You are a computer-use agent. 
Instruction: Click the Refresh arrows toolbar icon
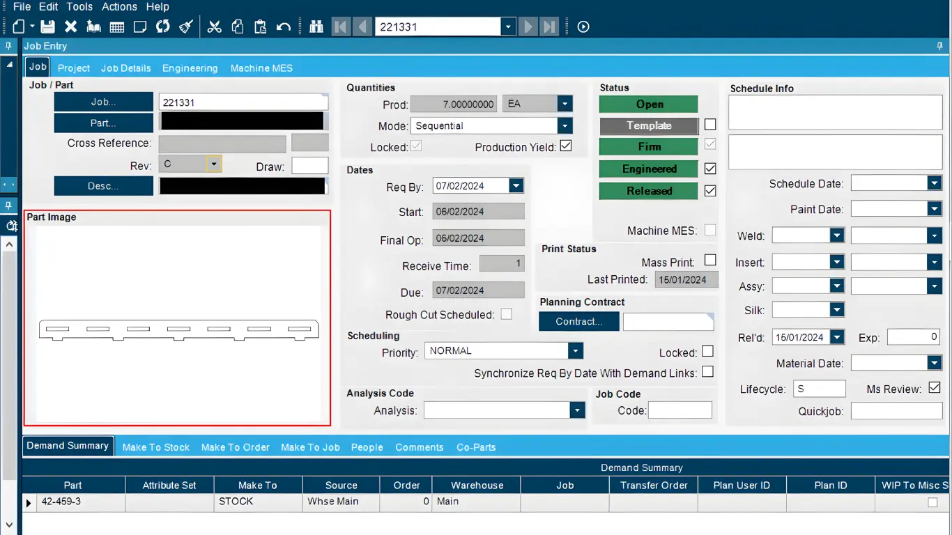[163, 27]
